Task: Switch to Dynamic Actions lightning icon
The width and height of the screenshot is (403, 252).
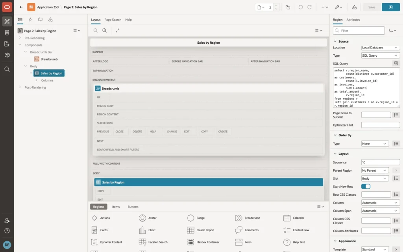Action: coord(30,20)
